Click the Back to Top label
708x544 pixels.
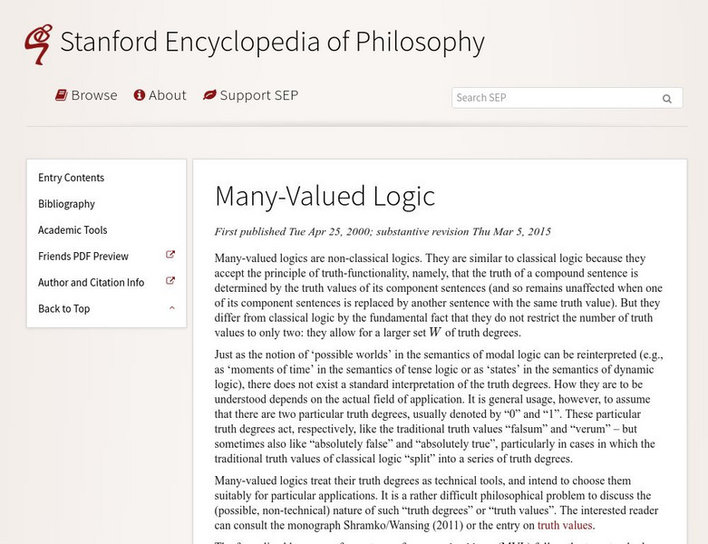[63, 309]
